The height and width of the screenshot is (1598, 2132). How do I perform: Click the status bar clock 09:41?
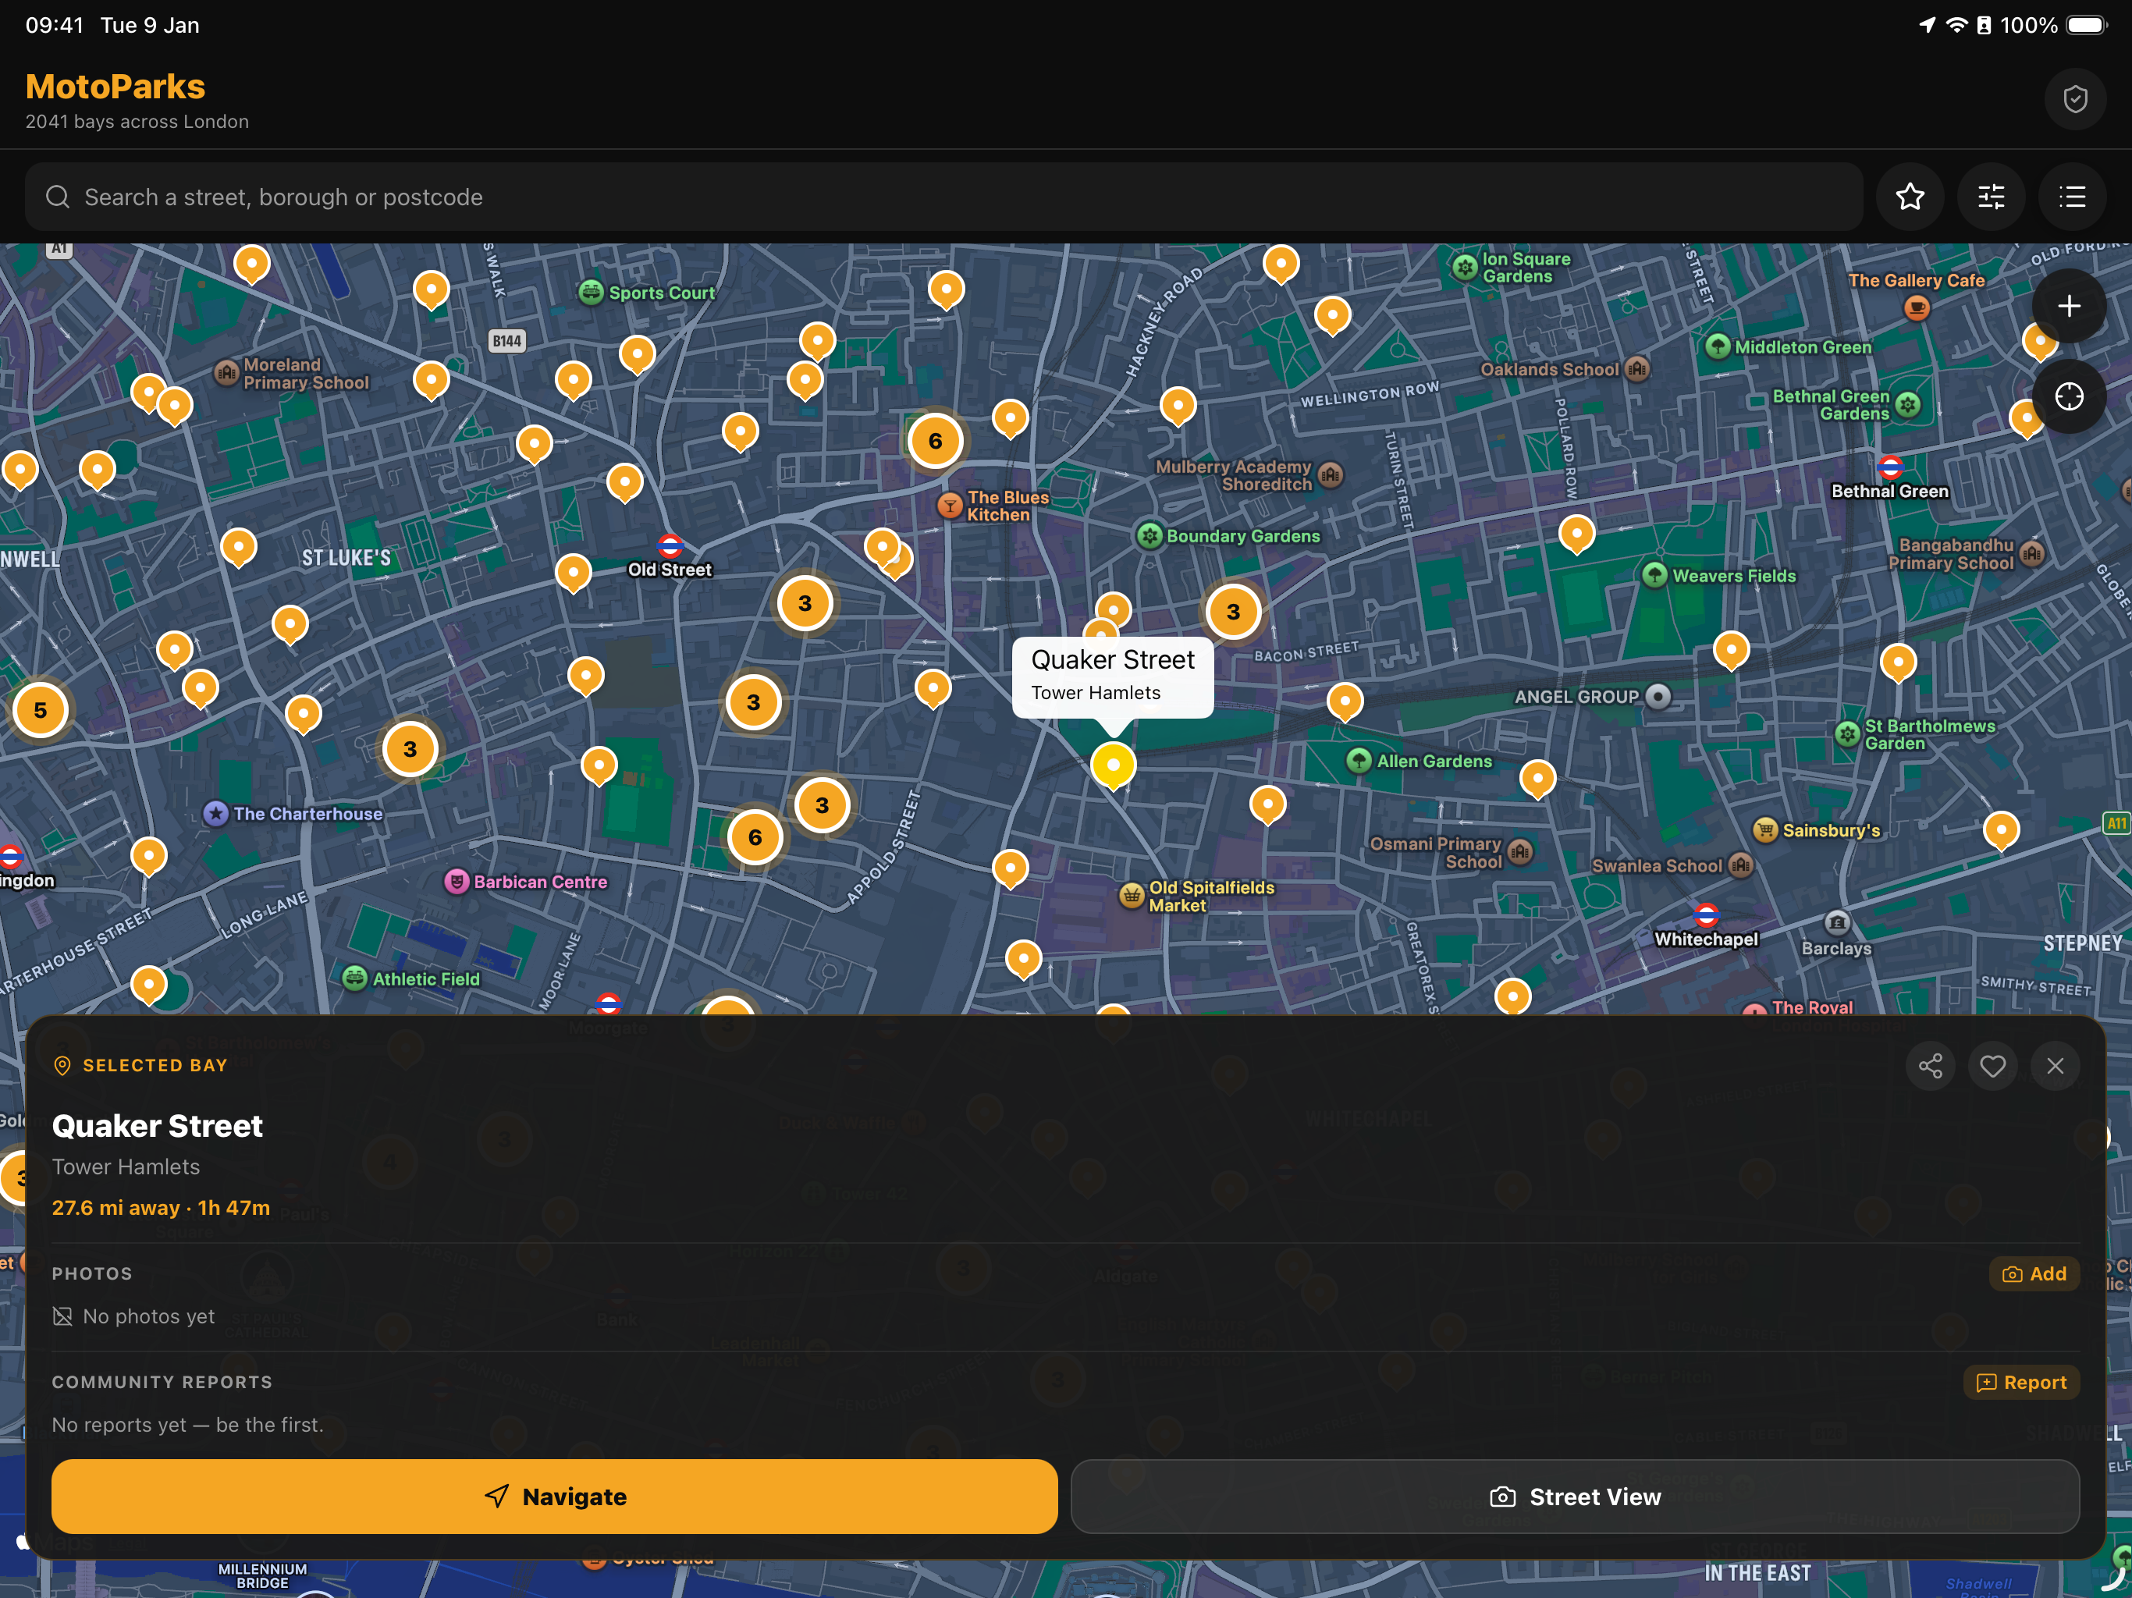[x=55, y=25]
